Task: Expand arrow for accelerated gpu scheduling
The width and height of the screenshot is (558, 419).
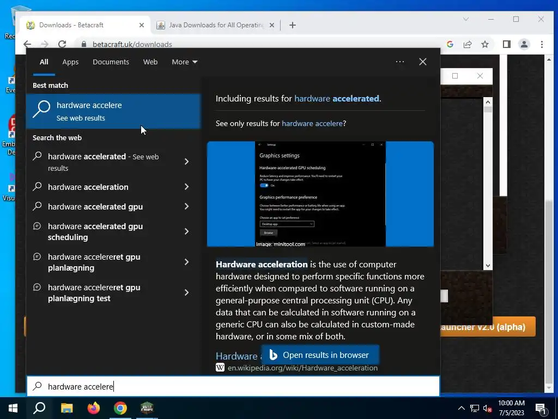Action: click(x=186, y=231)
